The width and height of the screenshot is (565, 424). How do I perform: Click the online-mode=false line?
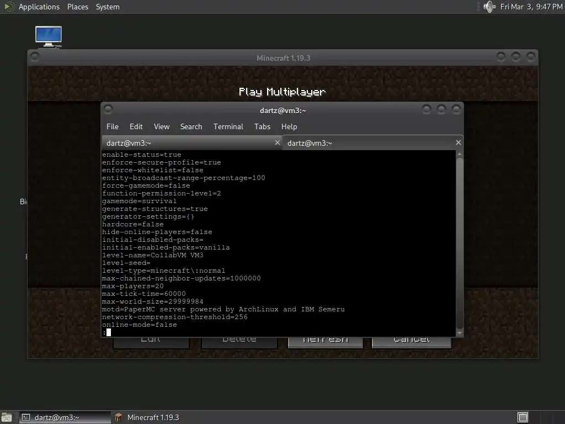pos(140,325)
